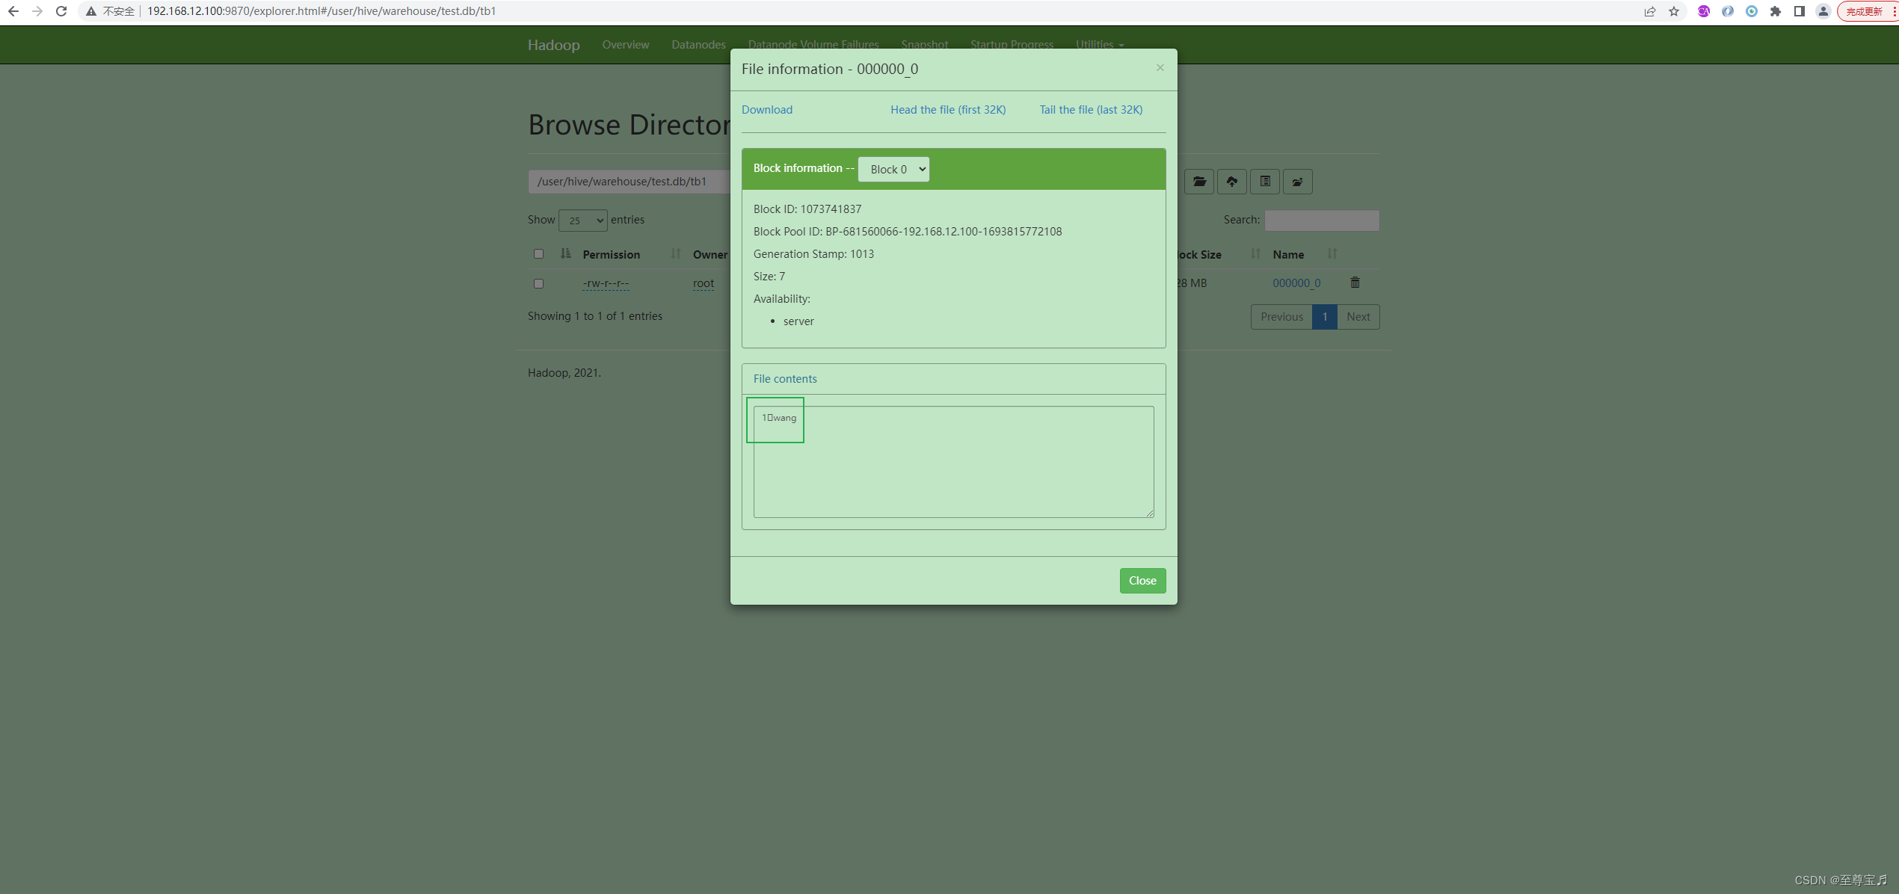1899x894 pixels.
Task: Click Tail the file (last 32K)
Action: pyautogui.click(x=1090, y=110)
